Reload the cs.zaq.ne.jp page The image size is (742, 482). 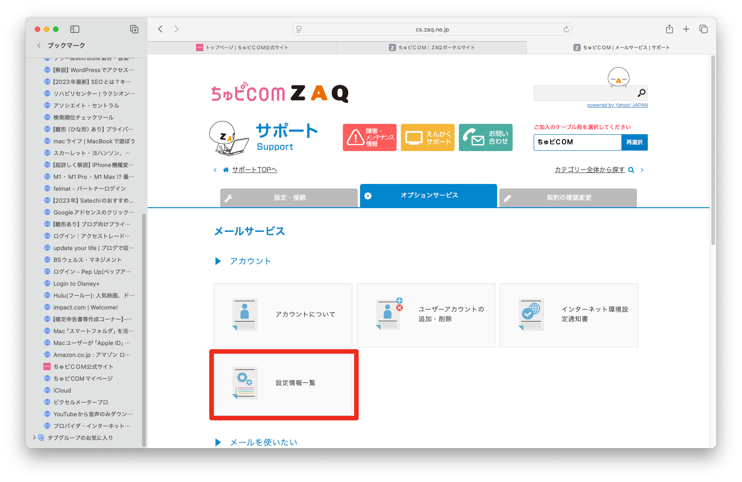(x=566, y=29)
